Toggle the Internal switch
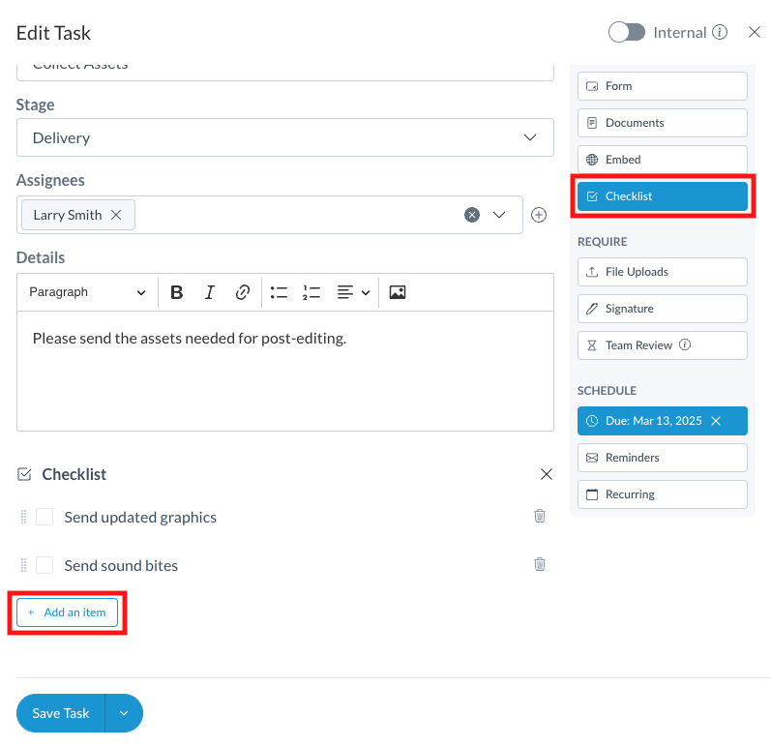This screenshot has width=771, height=747. (x=627, y=32)
